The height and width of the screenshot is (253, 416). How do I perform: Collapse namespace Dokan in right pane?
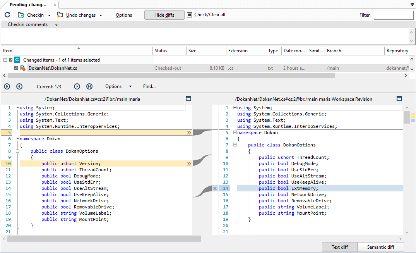click(235, 133)
